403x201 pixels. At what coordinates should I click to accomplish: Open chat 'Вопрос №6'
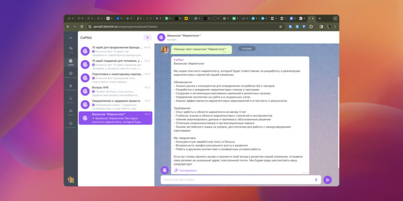pos(115,91)
